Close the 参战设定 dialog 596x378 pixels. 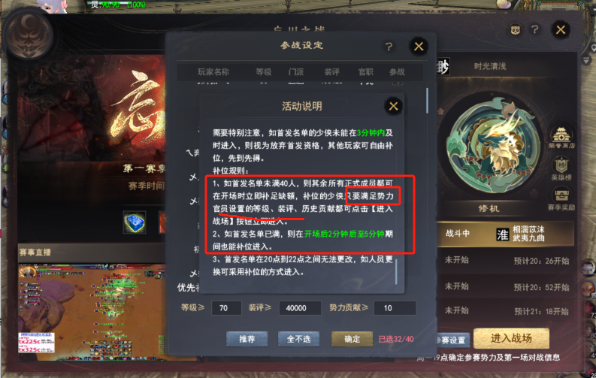[x=419, y=47]
